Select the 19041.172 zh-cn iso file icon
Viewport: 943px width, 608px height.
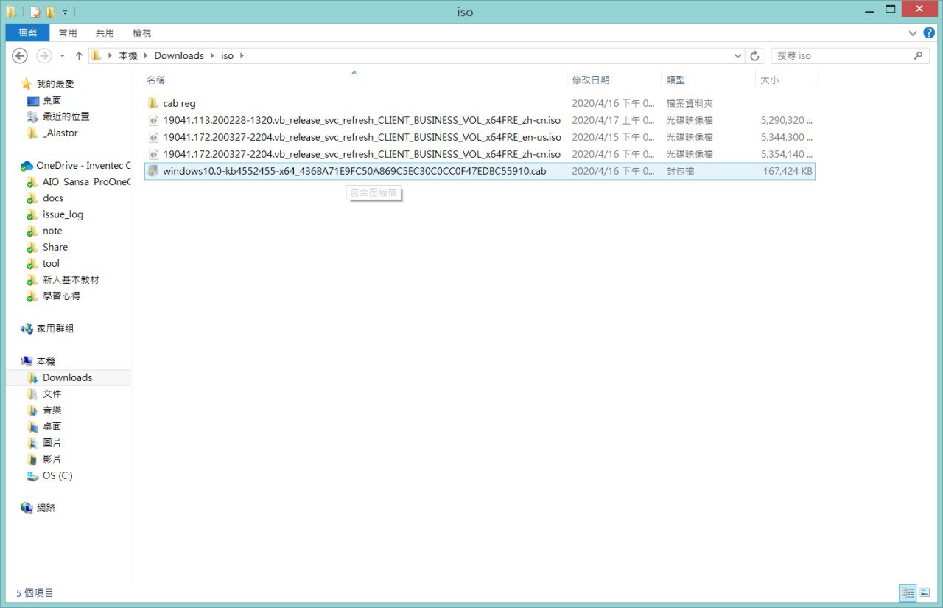click(x=153, y=154)
